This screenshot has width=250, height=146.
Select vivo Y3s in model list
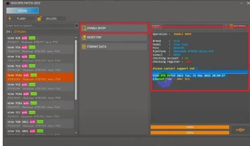(x=40, y=59)
